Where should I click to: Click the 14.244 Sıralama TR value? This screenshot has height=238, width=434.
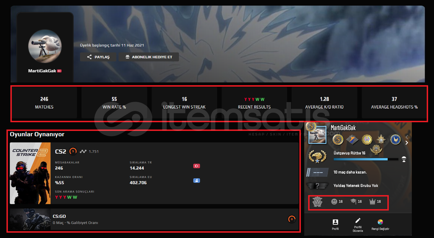point(137,168)
